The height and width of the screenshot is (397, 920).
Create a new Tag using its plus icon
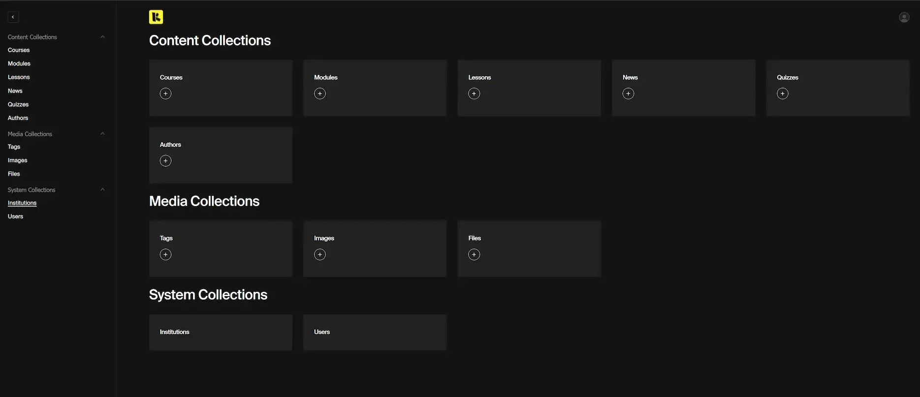(x=164, y=253)
